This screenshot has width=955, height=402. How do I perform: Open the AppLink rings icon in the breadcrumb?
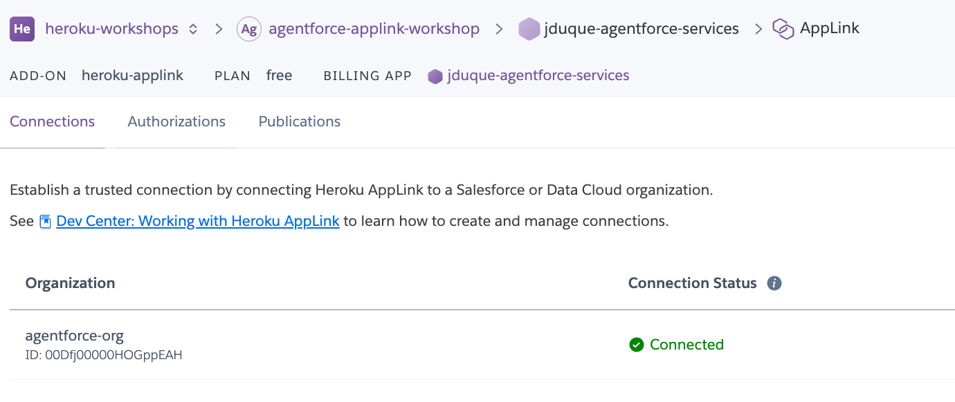point(784,28)
